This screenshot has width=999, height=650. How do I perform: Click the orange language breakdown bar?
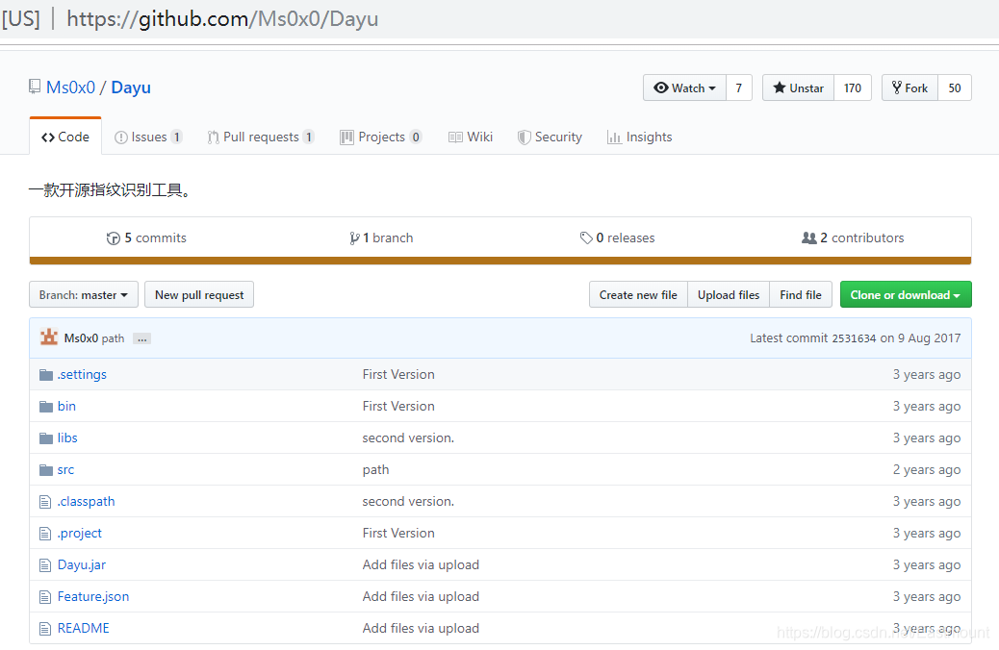[x=500, y=261]
